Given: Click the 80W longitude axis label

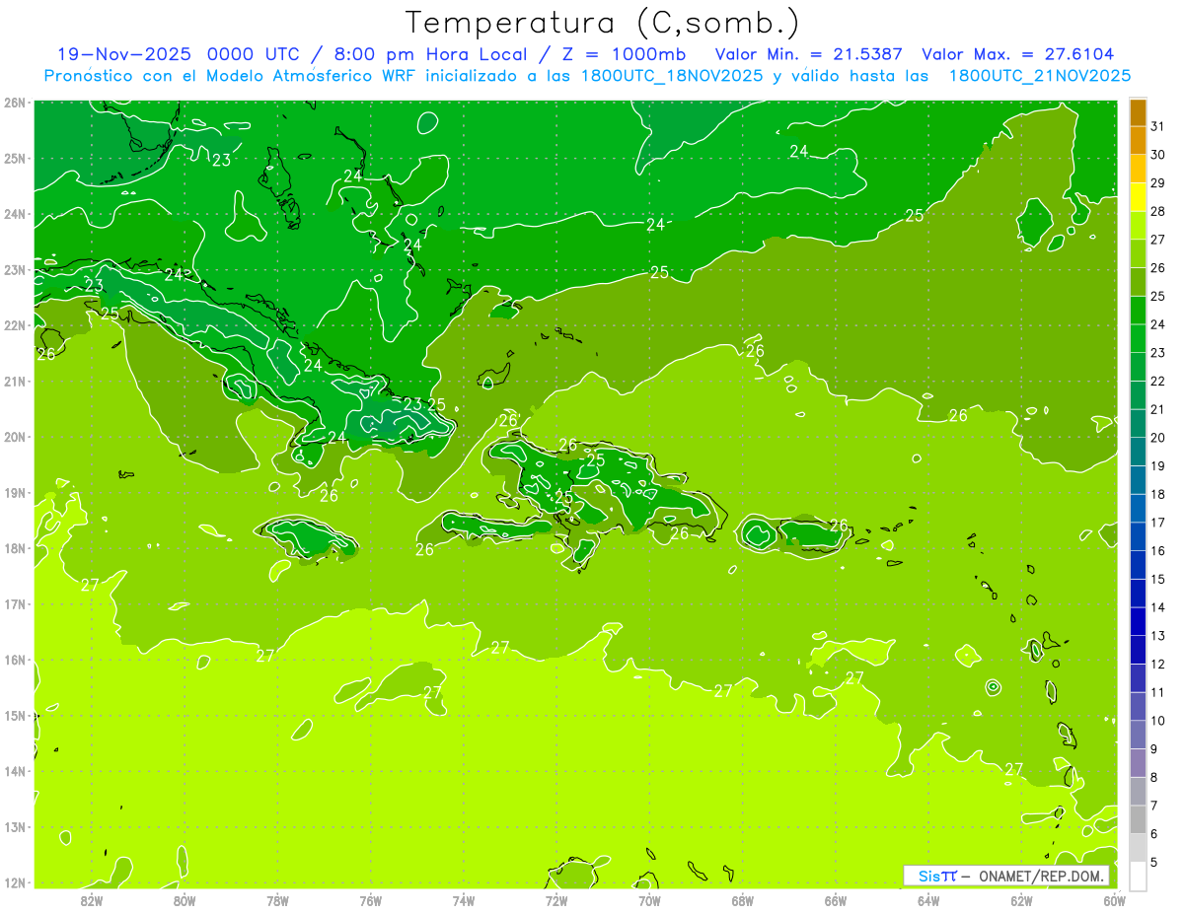Looking at the screenshot, I should pyautogui.click(x=184, y=900).
